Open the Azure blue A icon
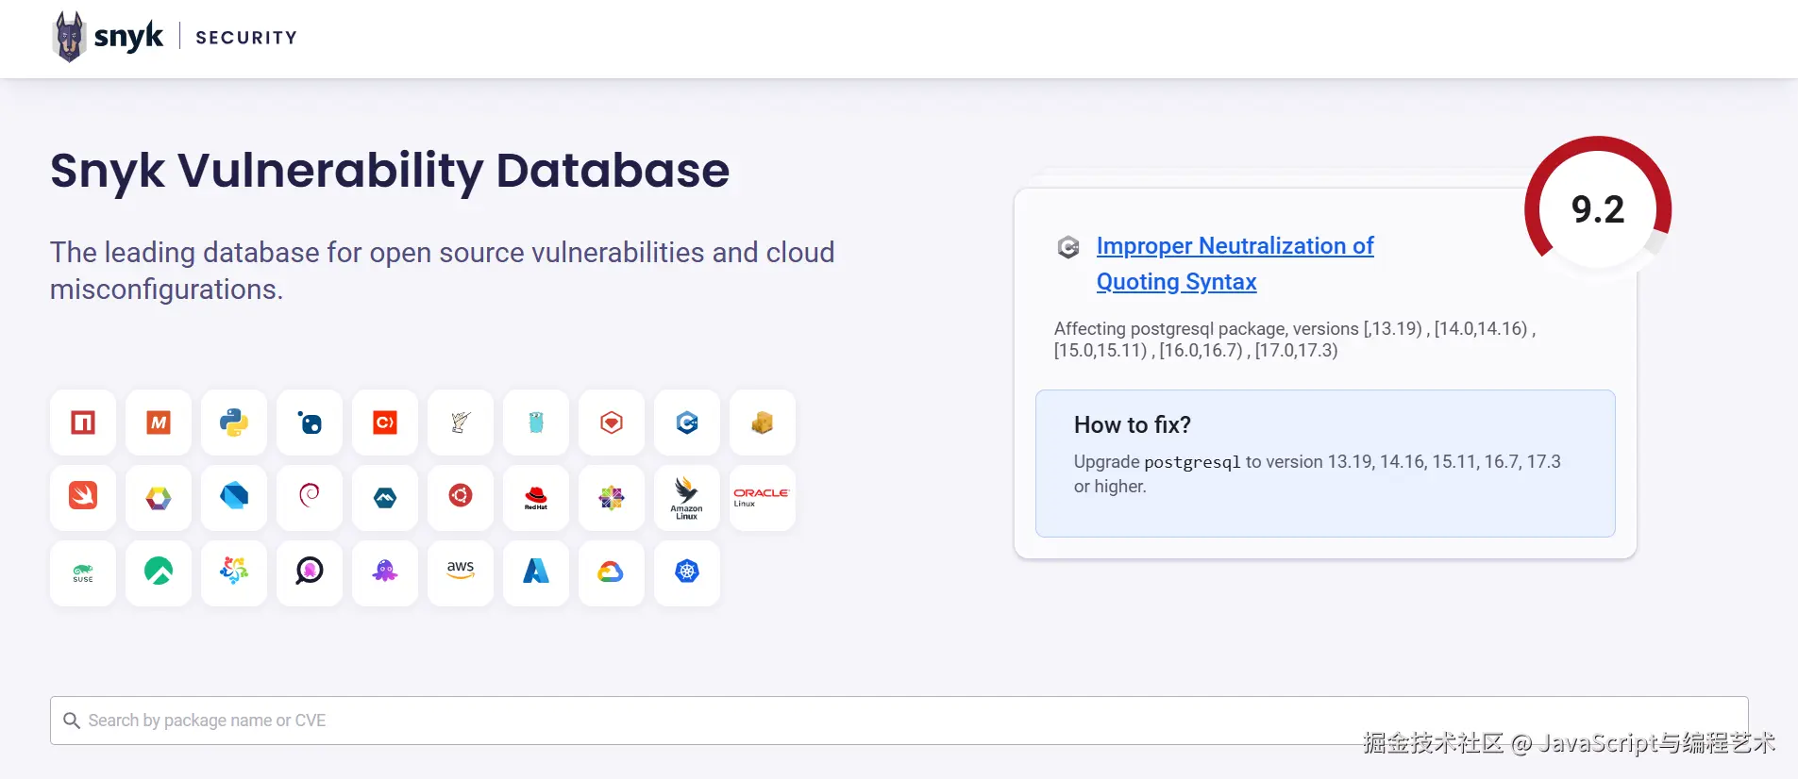 (536, 572)
